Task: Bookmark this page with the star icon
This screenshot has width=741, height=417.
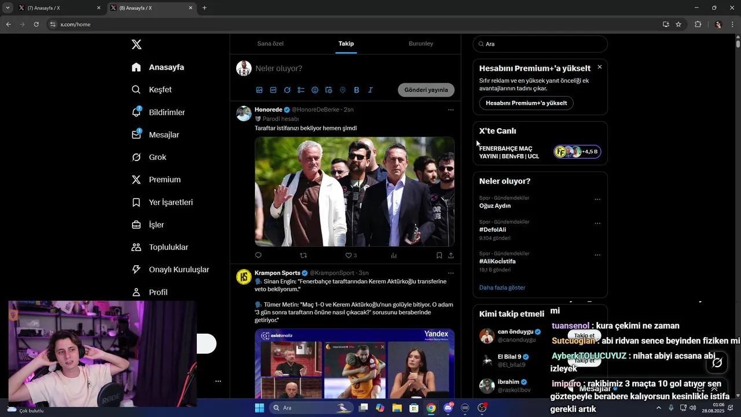Action: (x=678, y=24)
